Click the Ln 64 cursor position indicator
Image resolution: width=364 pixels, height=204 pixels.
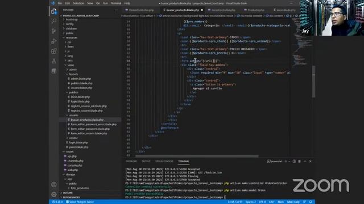tap(235, 202)
